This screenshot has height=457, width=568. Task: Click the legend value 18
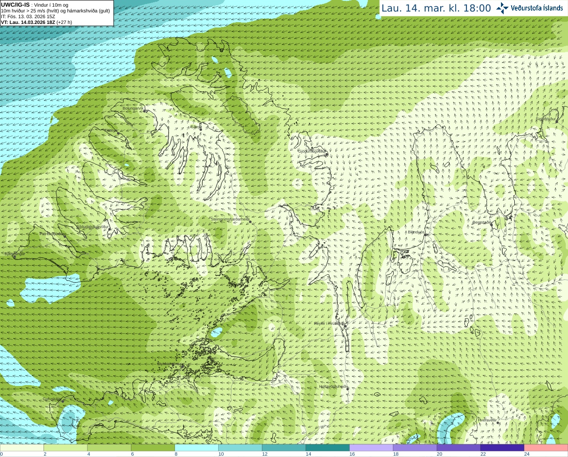pos(396,454)
